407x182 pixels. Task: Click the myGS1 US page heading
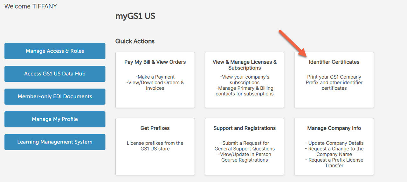point(135,16)
